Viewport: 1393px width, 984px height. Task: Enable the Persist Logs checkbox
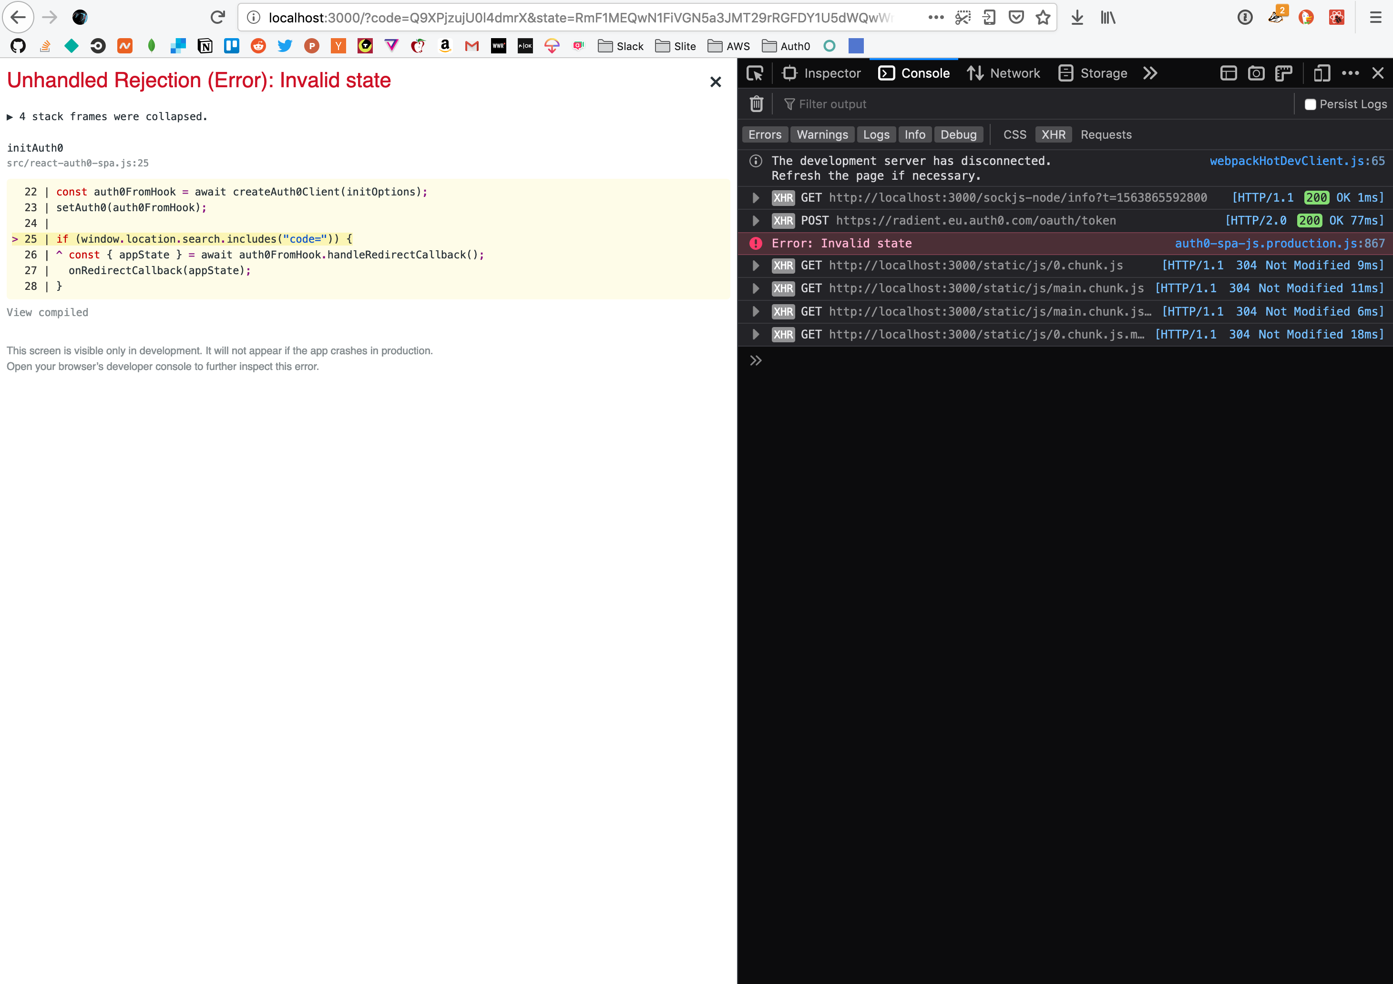coord(1311,104)
